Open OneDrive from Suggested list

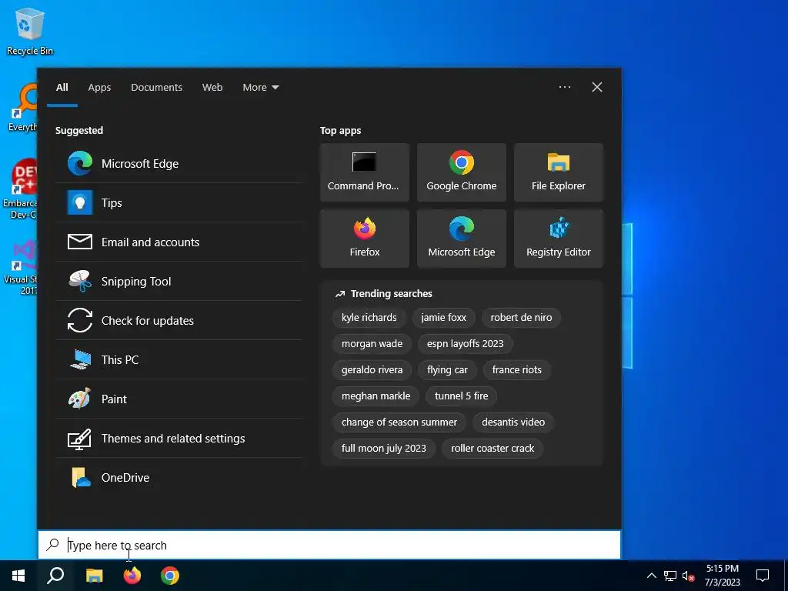179,477
